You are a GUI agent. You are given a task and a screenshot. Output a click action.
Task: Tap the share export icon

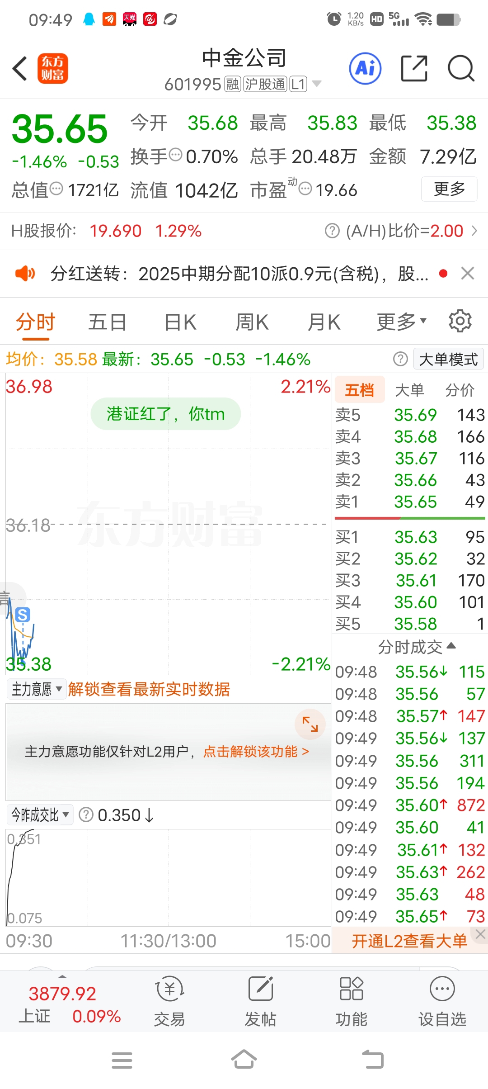(414, 69)
